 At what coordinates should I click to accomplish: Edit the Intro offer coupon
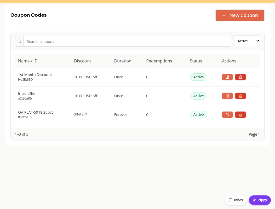click(x=227, y=96)
